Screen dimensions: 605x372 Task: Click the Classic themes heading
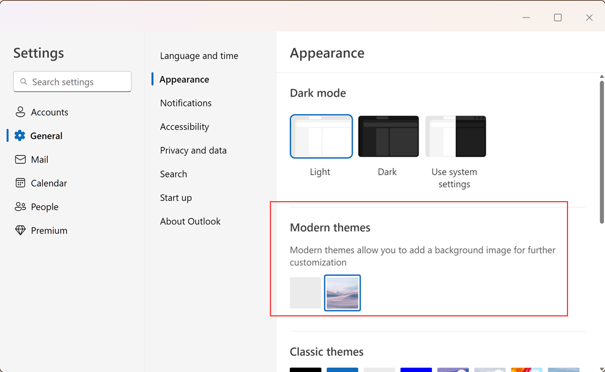[x=327, y=352]
